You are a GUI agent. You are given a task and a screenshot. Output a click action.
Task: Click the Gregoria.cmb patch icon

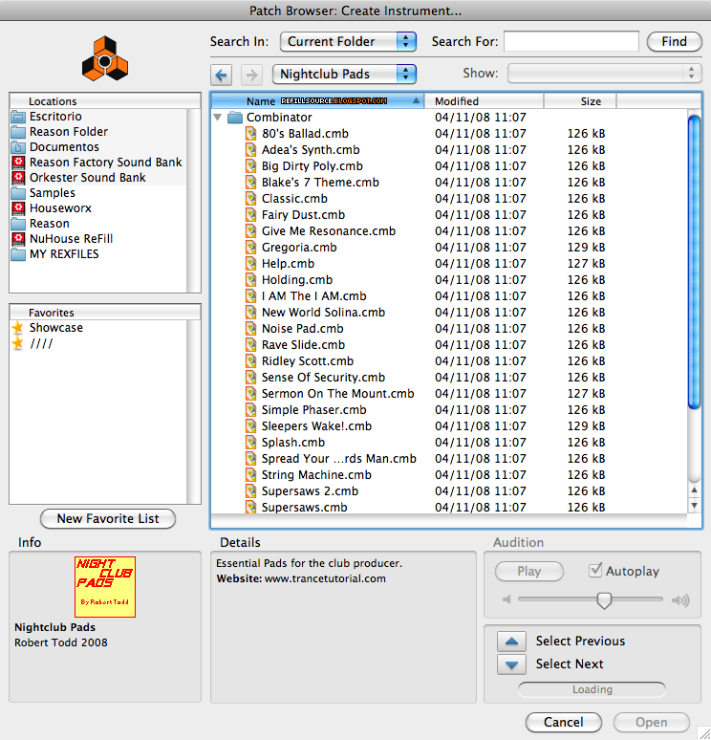[251, 248]
